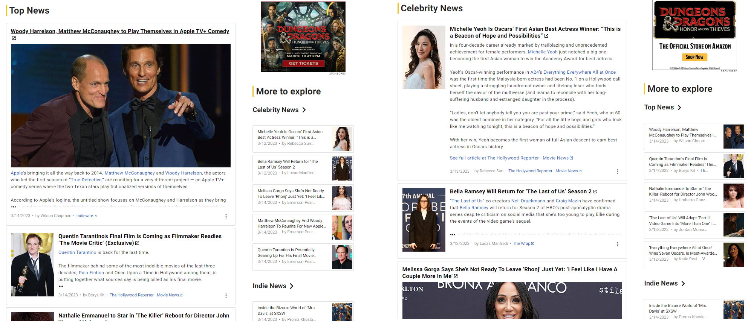Open right sidebar card 'Quentin Tarantino's Final Film Is Coming'
This screenshot has width=751, height=328.
pos(694,166)
